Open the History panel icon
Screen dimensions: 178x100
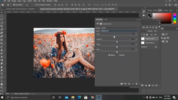tap(144, 11)
